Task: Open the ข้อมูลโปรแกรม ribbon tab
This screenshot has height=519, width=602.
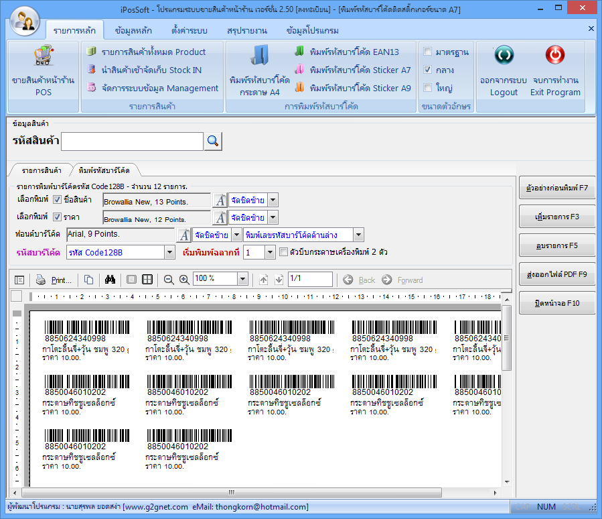Action: pyautogui.click(x=312, y=30)
